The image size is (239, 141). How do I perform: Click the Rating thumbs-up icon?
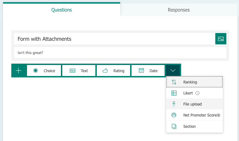tap(105, 71)
